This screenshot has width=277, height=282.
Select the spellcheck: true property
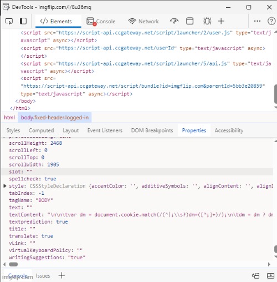coord(33,179)
